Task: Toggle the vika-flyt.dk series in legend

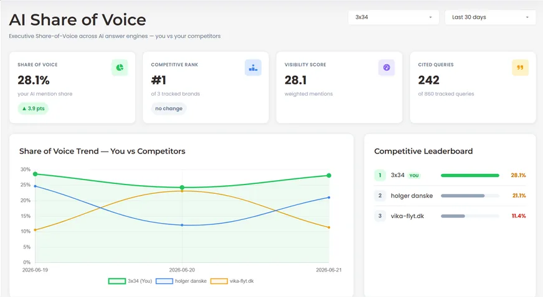Action: (x=232, y=281)
